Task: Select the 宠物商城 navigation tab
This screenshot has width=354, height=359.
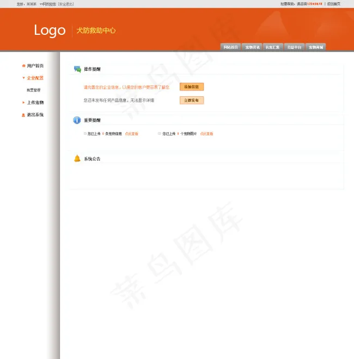Action: click(x=316, y=47)
